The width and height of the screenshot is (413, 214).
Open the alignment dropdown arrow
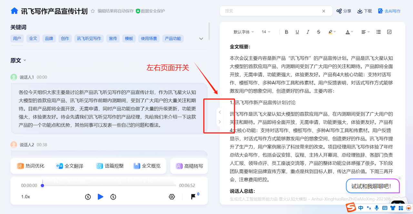point(368,32)
